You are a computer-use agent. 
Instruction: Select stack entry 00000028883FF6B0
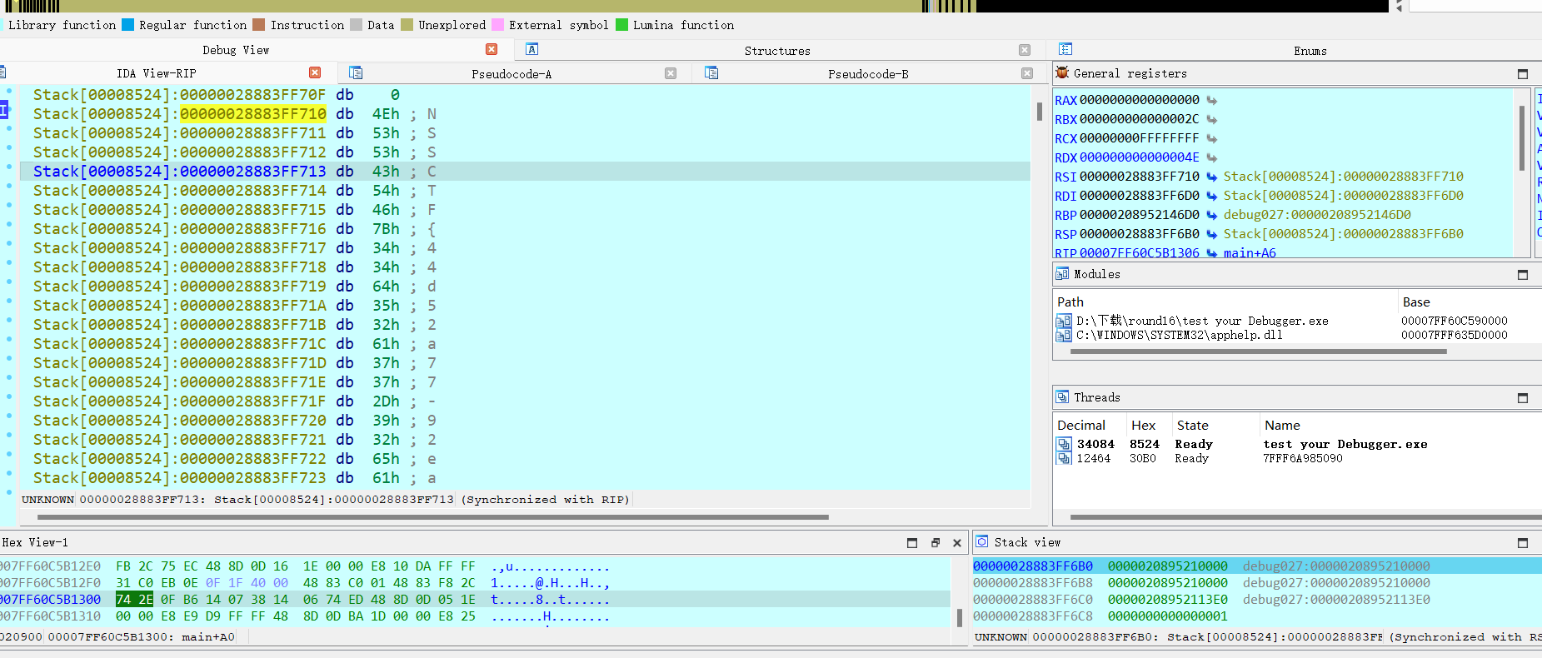[1033, 566]
